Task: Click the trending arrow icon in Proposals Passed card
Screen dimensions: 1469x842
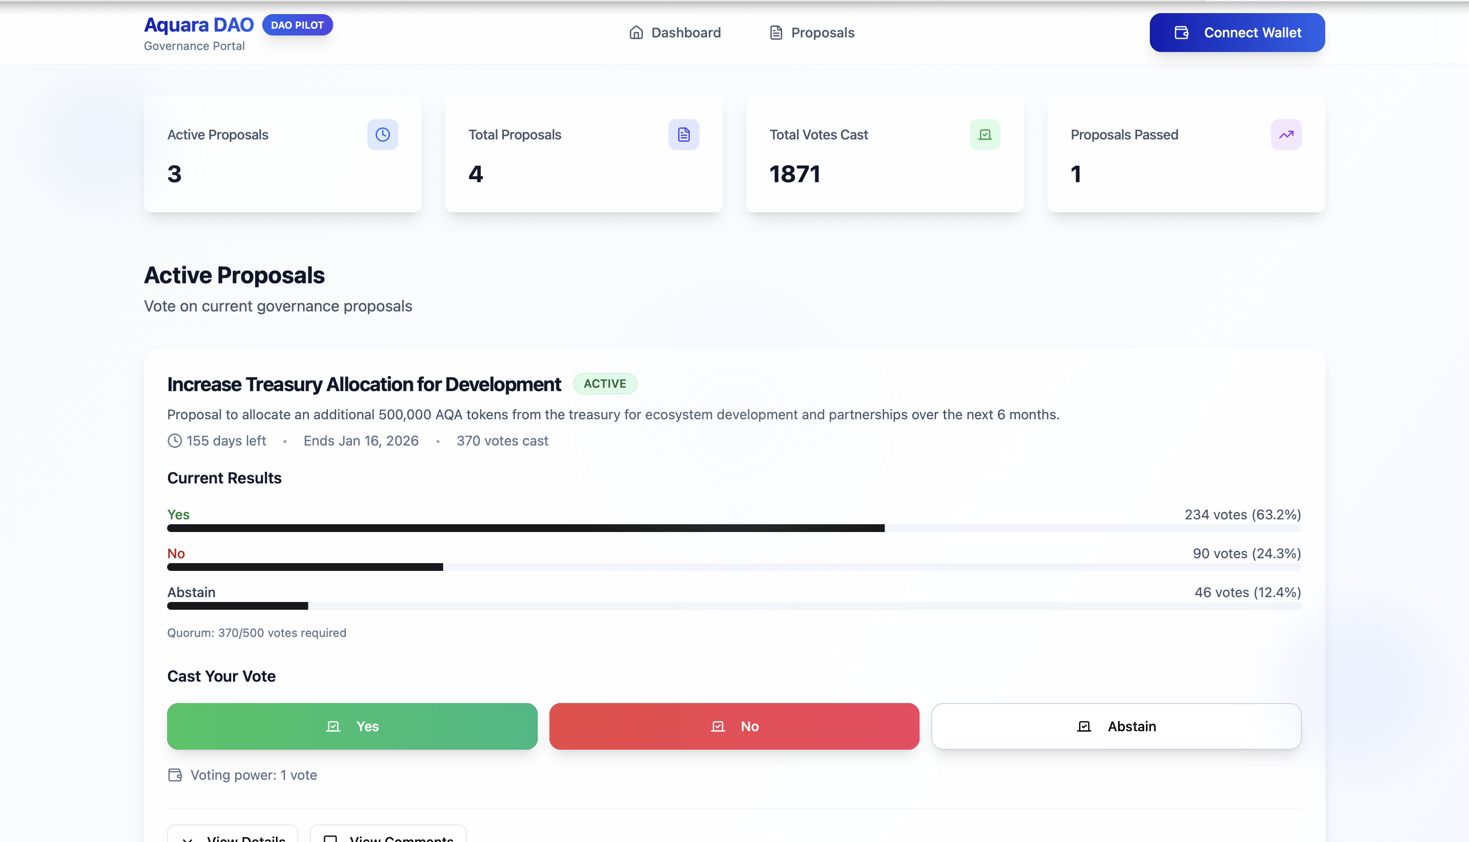Action: point(1286,135)
